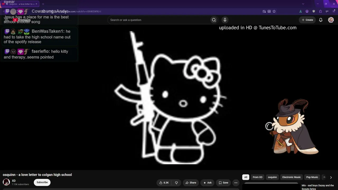This screenshot has width=338, height=190.
Task: Show more filter chips with the right arrow
Action: [x=331, y=177]
